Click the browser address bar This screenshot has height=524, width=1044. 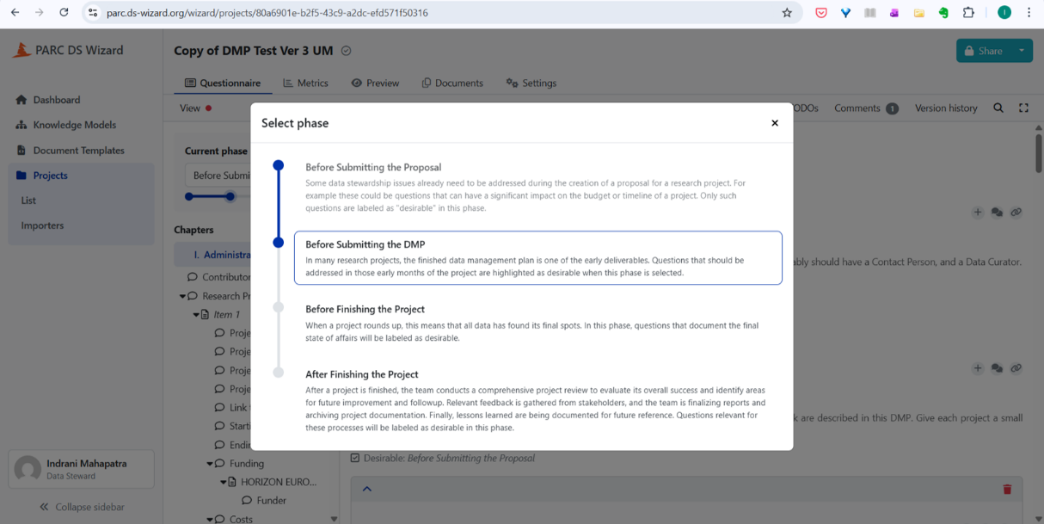(x=430, y=13)
